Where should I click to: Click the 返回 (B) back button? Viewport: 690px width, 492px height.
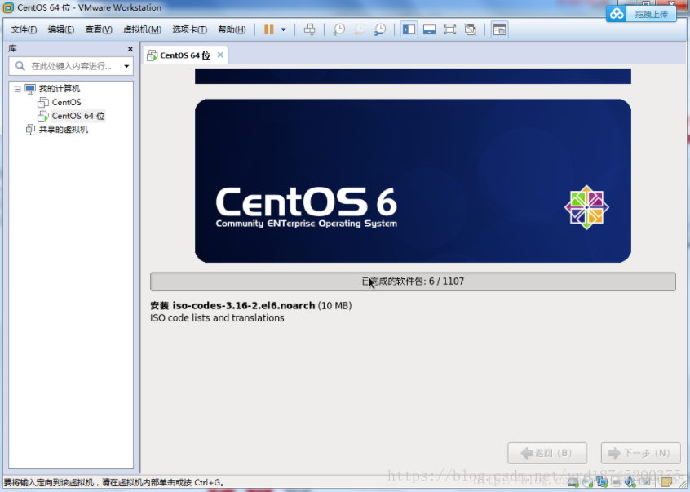(547, 453)
